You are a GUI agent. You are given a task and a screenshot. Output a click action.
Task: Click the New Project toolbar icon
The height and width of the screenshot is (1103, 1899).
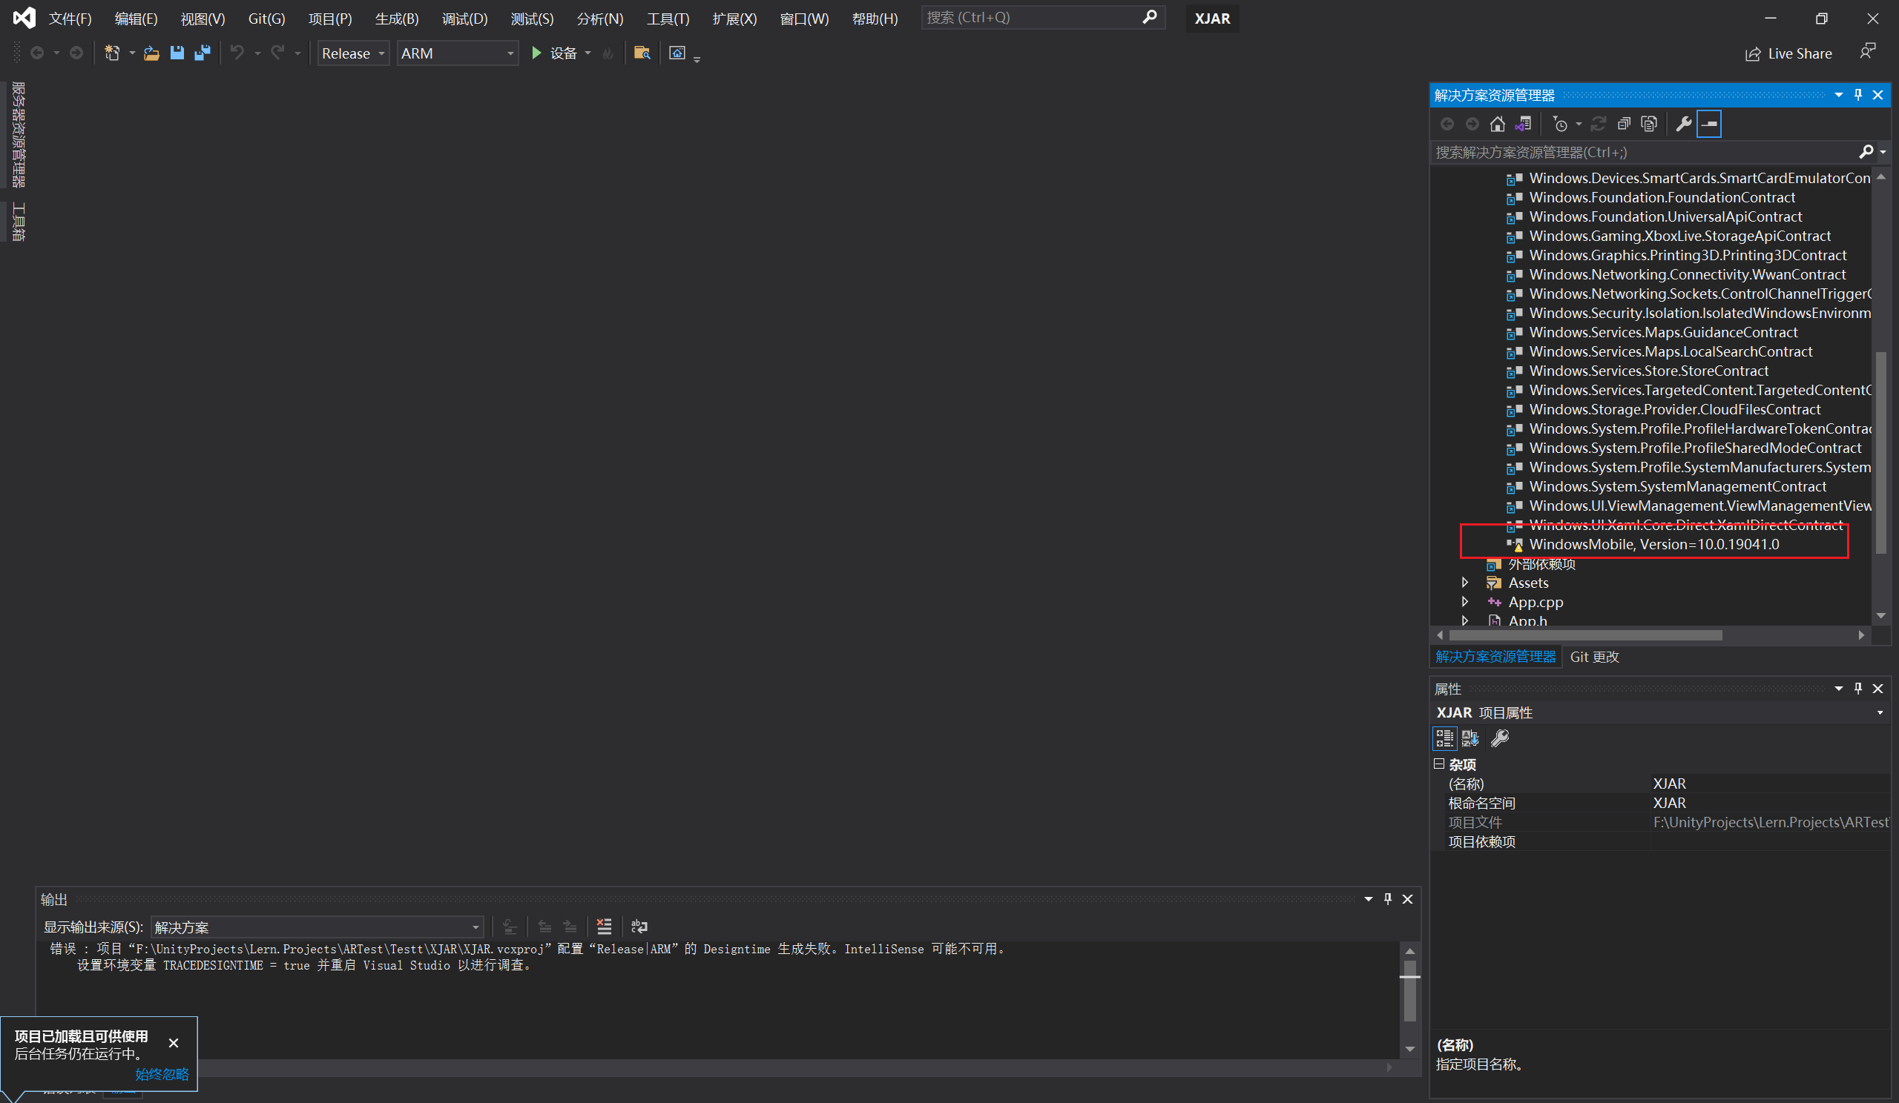point(112,53)
